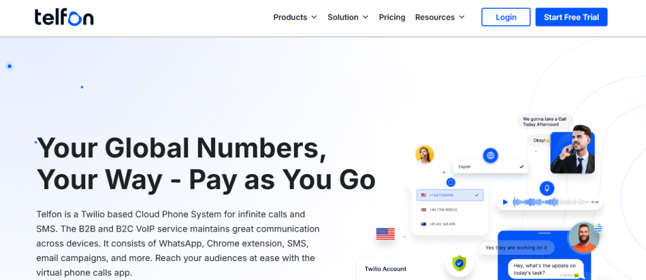
Task: Select the +61 Australia phone number option
Action: 450,224
